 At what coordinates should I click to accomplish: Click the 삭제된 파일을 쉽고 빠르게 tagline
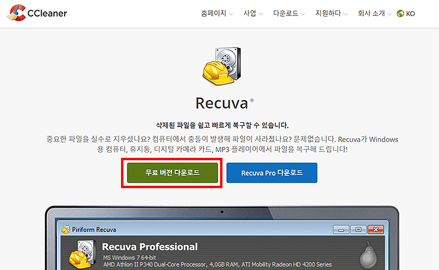(222, 125)
